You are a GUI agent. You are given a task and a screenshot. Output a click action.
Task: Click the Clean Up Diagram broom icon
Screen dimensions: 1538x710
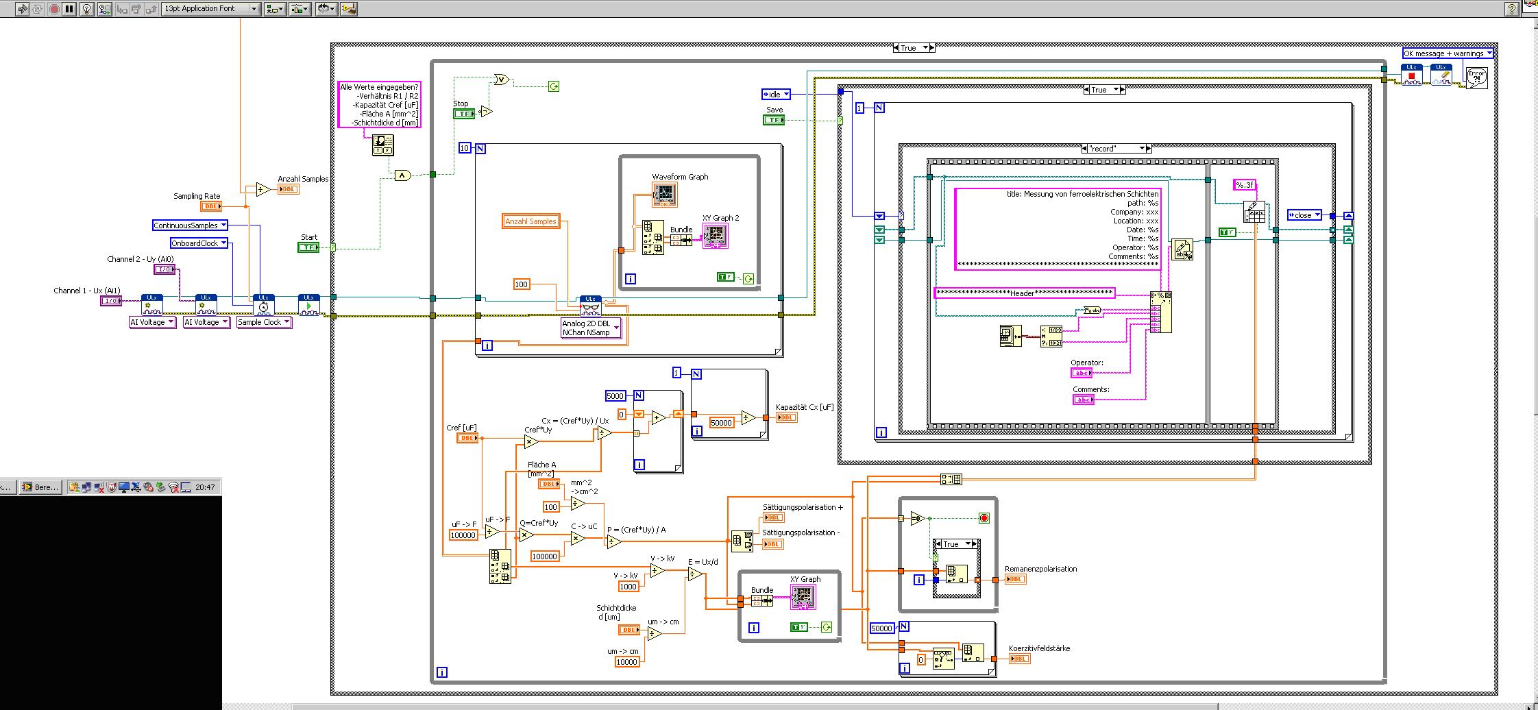[x=349, y=9]
